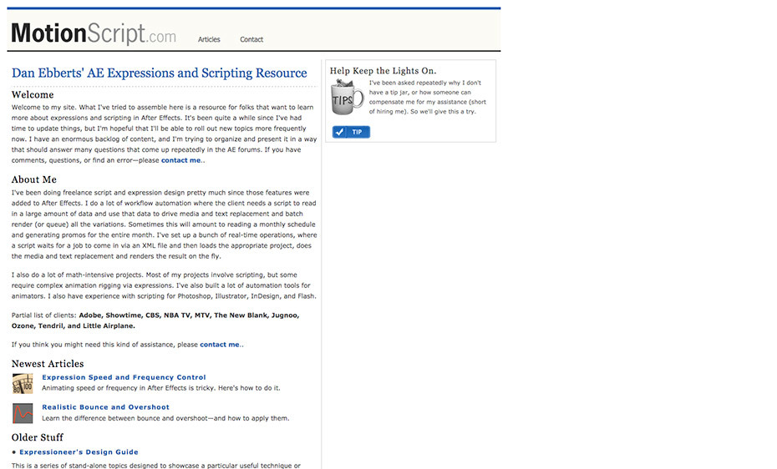This screenshot has height=469, width=777.
Task: Click the tips mug image
Action: (347, 97)
